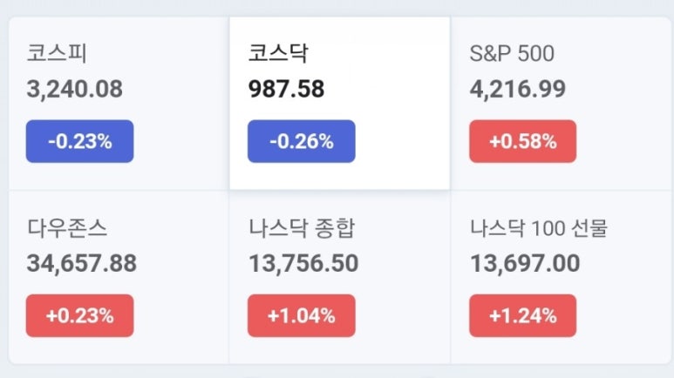Viewport: 674px width, 378px height.
Task: Open the 다우존스 index card
Action: 119,277
